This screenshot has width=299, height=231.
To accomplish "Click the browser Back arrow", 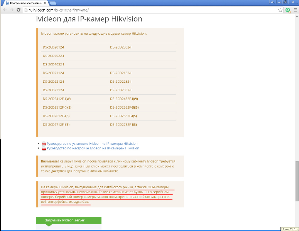I will (5, 10).
